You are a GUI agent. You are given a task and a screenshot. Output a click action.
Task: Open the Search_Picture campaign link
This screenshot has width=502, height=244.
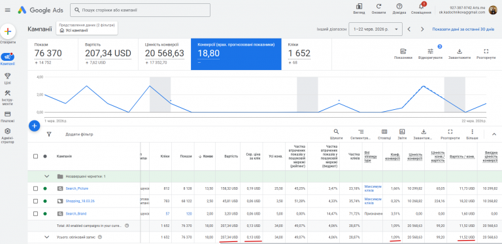(77, 188)
